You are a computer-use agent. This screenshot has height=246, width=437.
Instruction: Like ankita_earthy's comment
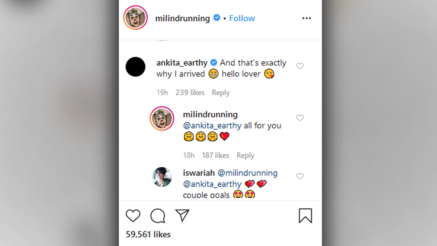pyautogui.click(x=300, y=66)
